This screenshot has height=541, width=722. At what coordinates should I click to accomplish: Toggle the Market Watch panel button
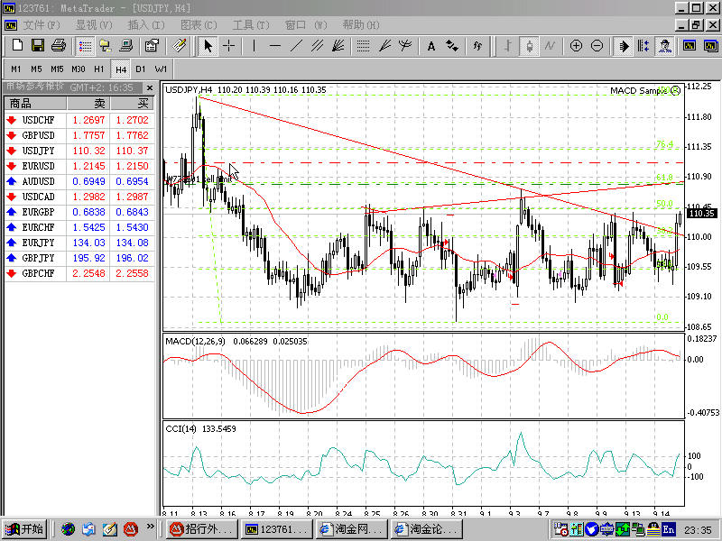point(85,45)
